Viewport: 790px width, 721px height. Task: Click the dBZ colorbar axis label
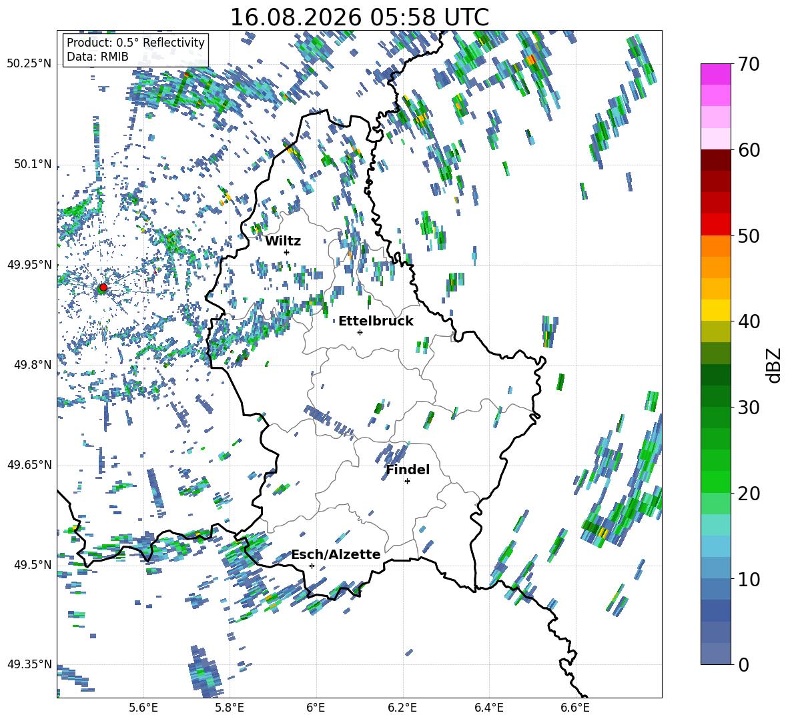coord(775,365)
